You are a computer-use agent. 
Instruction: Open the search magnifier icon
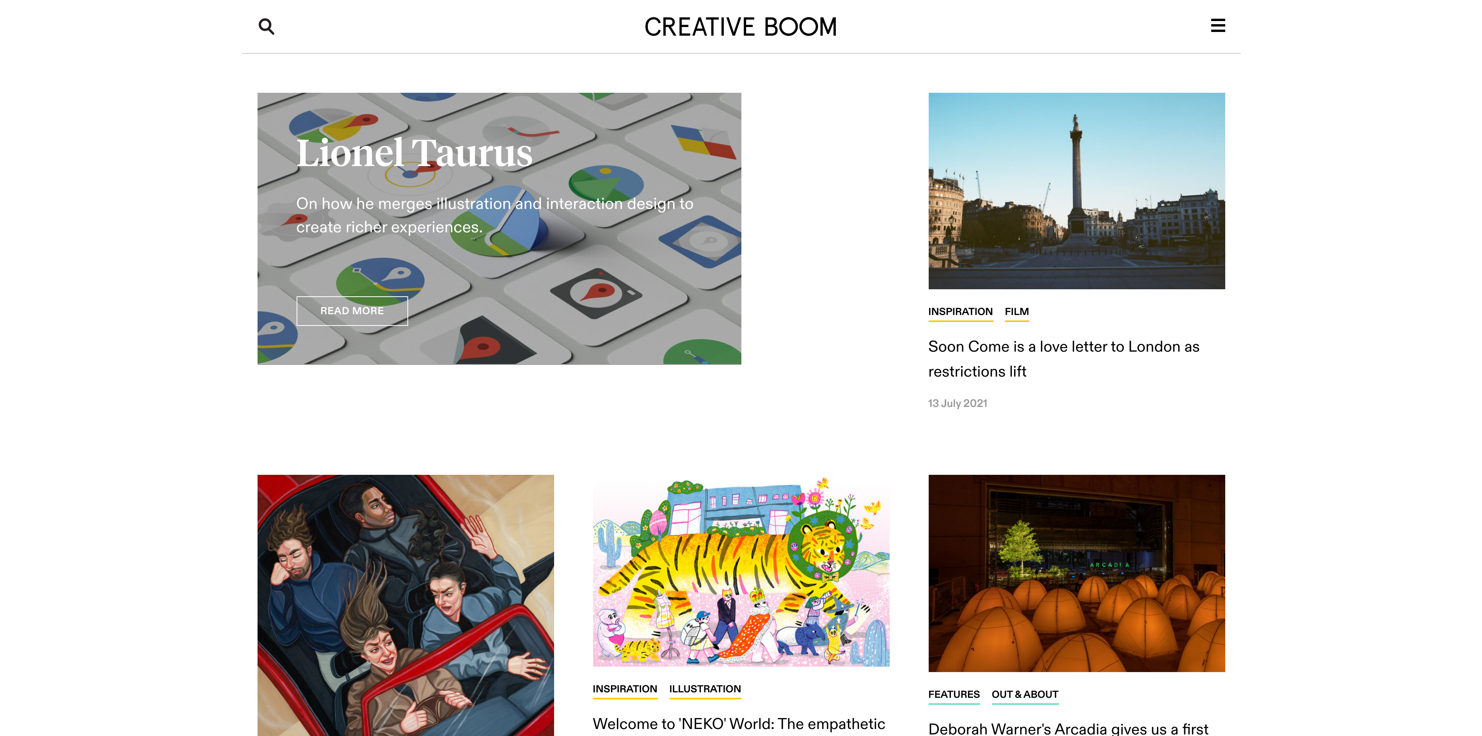pos(267,27)
